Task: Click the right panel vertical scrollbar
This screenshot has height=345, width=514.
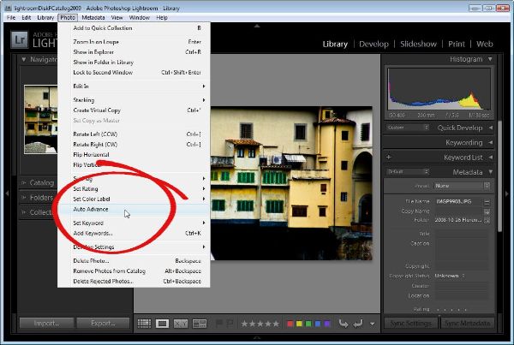Action: click(x=499, y=177)
